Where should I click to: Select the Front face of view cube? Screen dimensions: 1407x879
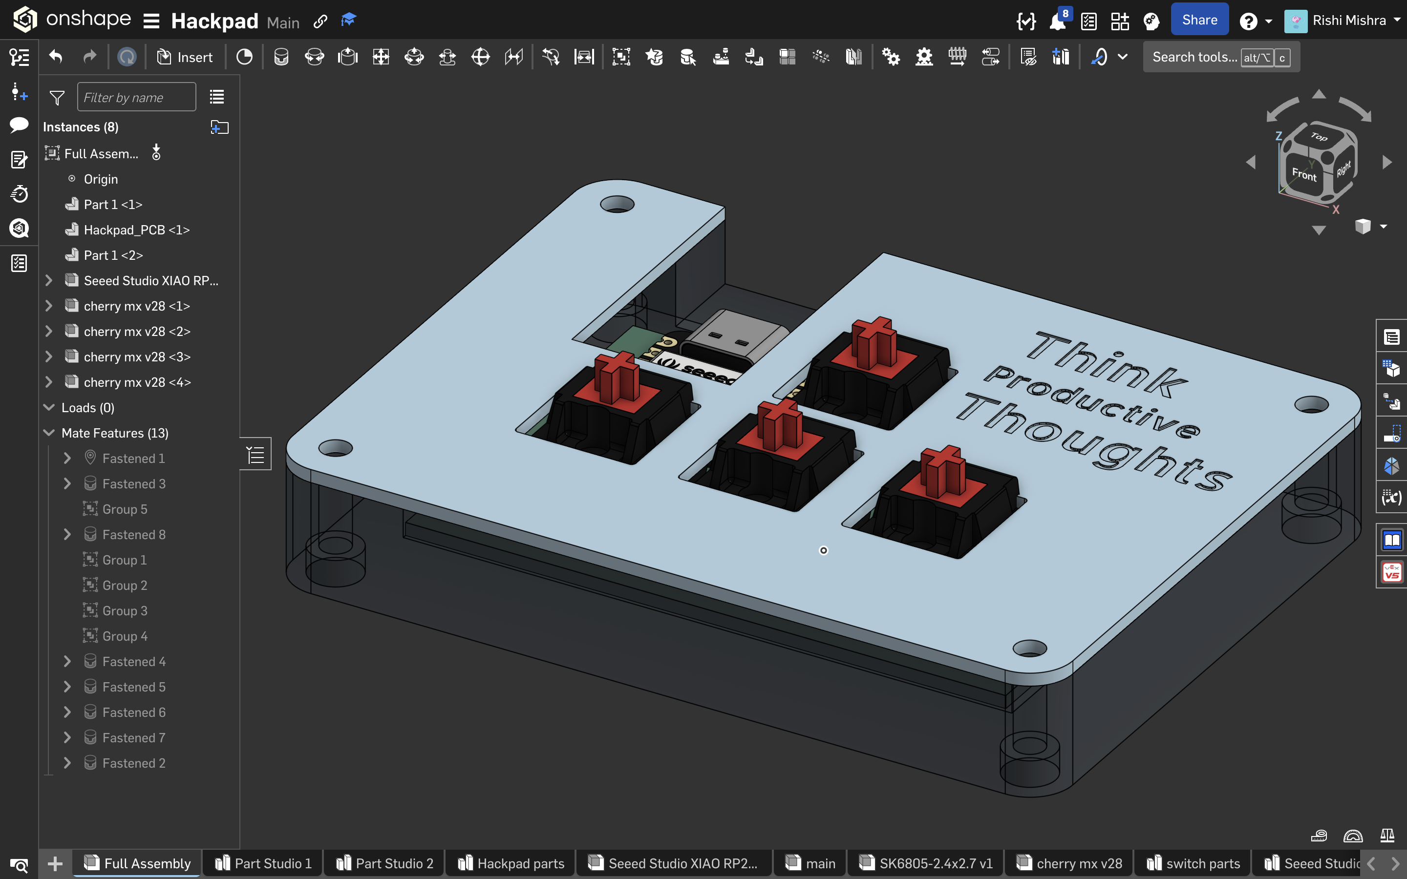[1303, 174]
